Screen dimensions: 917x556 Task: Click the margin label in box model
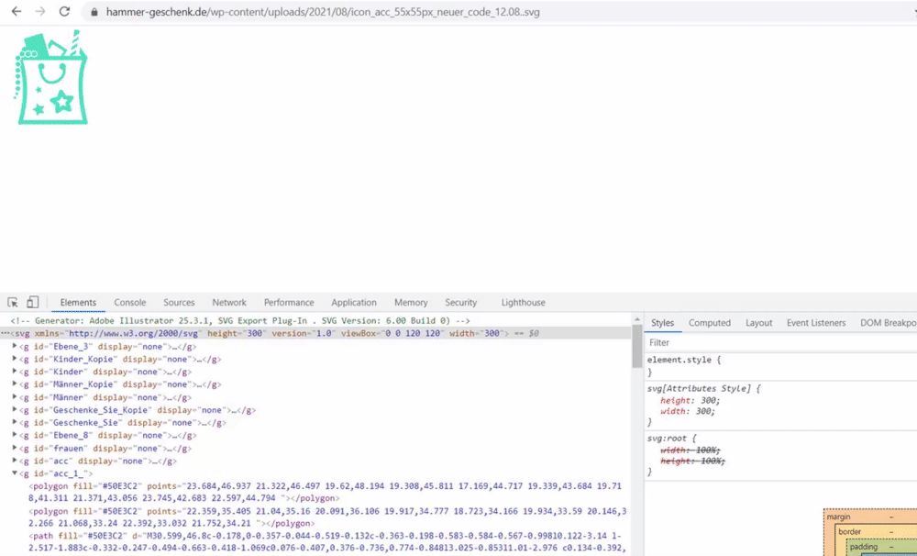[x=839, y=517]
